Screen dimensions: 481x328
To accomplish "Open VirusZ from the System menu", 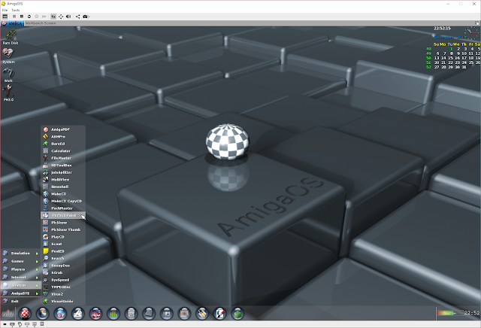I will click(x=63, y=294).
